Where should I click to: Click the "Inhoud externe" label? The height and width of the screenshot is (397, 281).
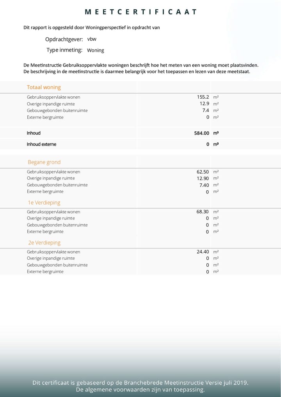41,144
